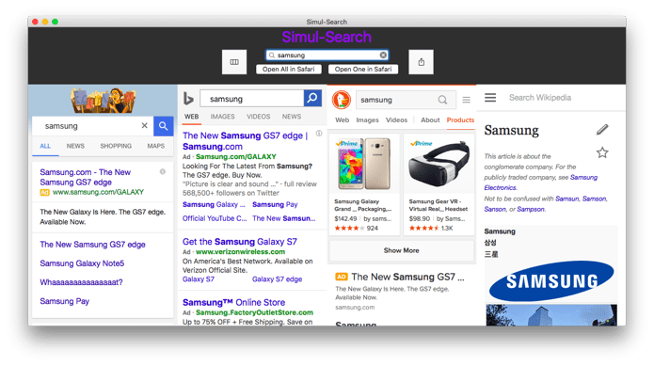Open Bing sitelink Samsung Pay

(275, 205)
